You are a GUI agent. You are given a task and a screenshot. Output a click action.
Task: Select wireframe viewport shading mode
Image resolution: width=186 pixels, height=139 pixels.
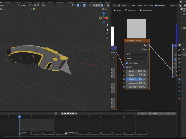(x=94, y=5)
